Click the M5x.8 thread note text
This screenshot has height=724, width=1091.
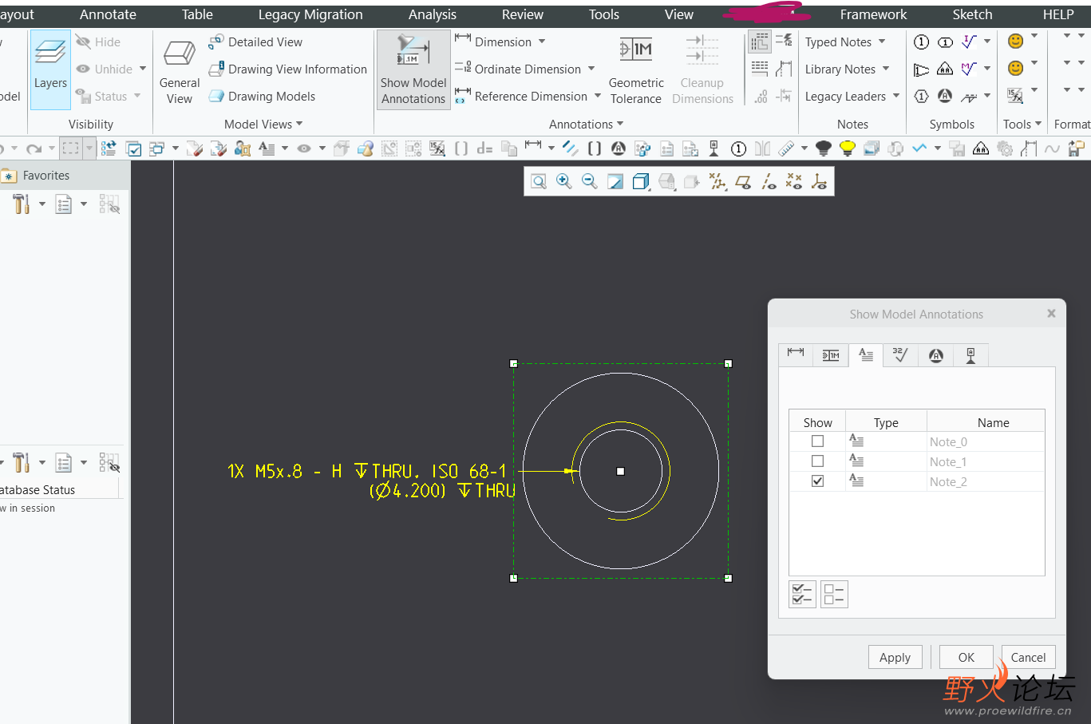(371, 481)
